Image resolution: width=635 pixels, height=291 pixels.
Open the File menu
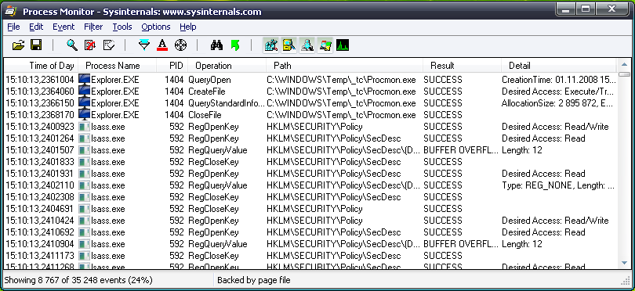pos(13,27)
